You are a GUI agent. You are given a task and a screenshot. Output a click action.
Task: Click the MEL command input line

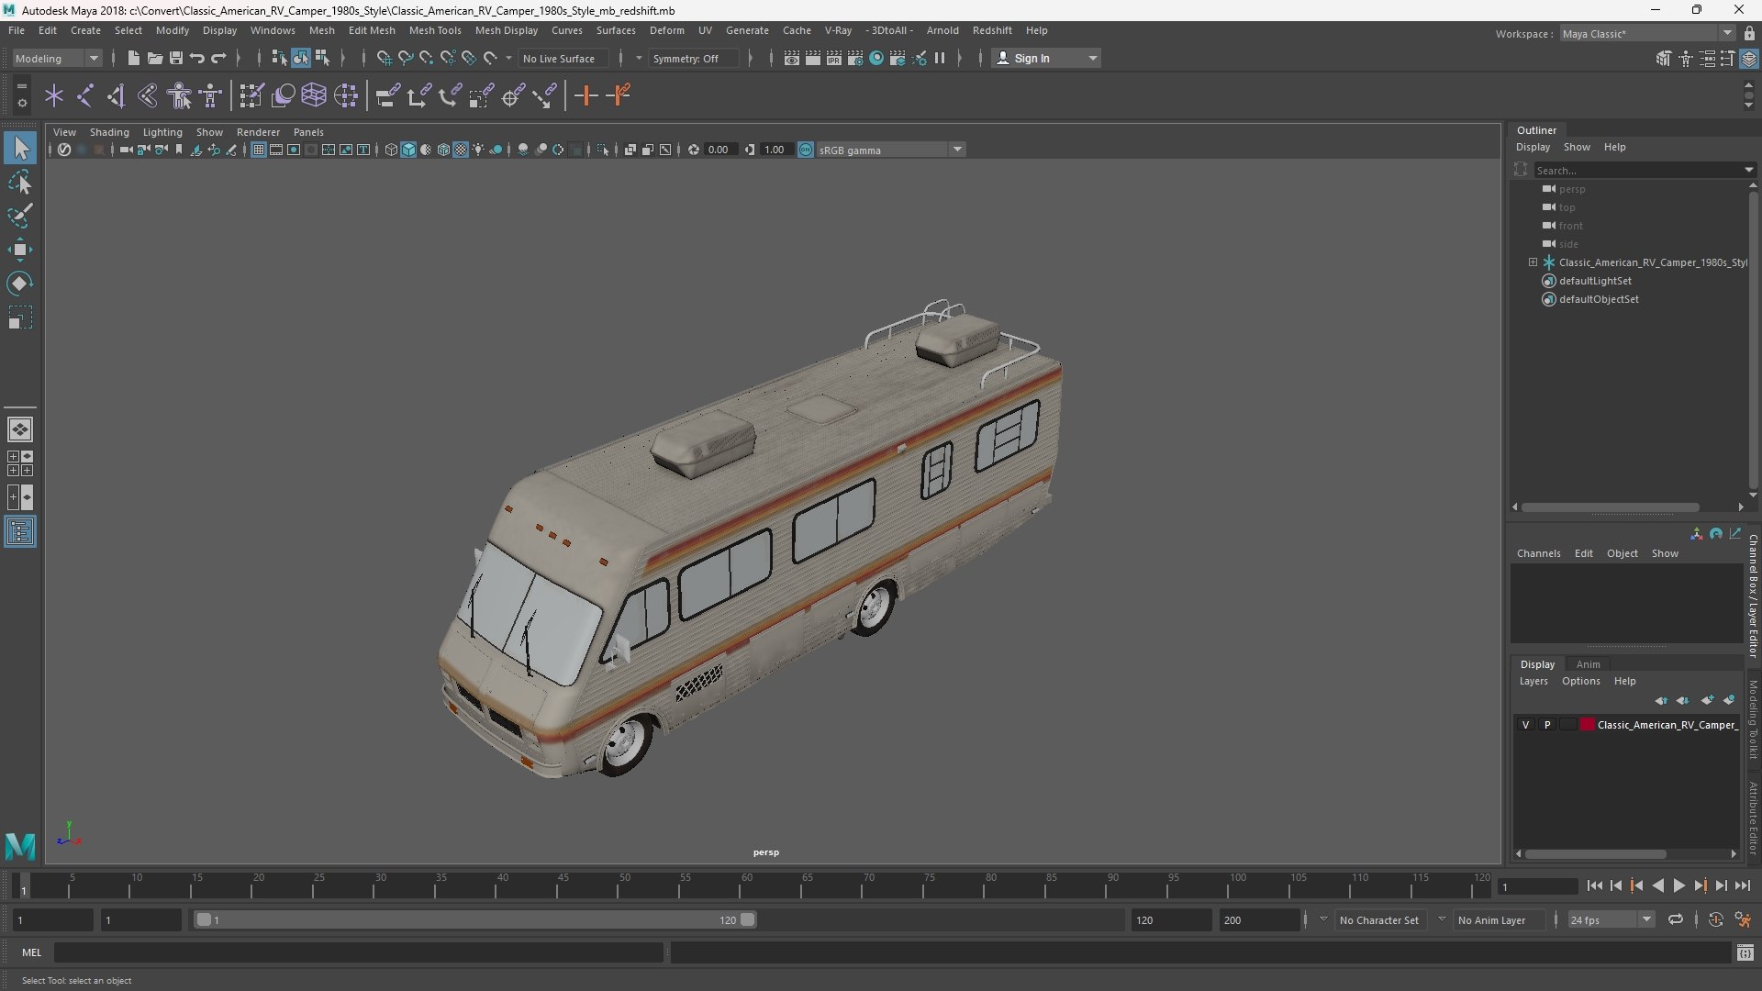[x=359, y=952]
